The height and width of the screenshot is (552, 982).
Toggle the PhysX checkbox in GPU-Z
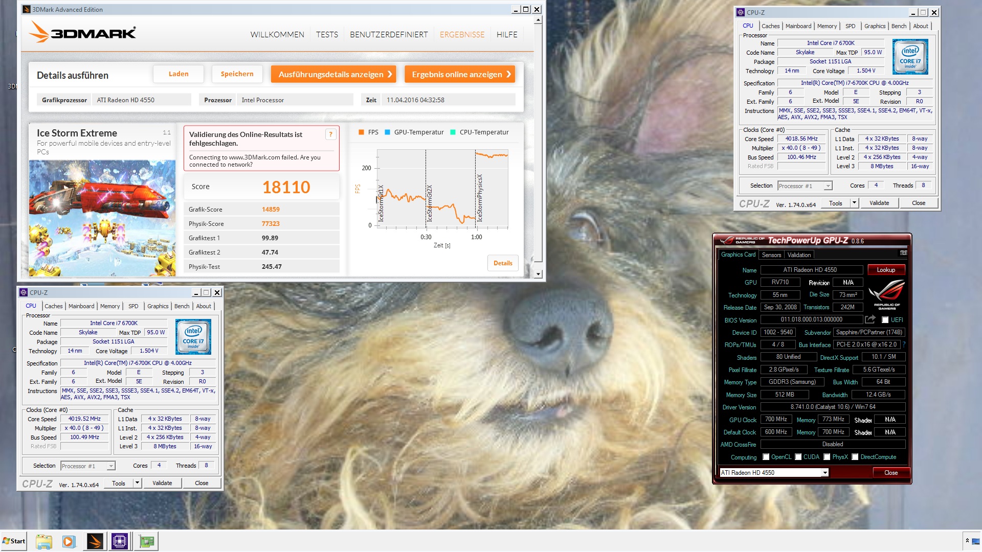[827, 457]
